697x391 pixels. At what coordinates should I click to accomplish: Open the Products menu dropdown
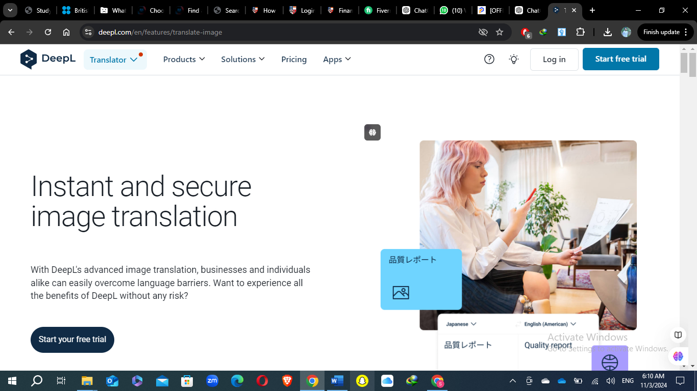click(184, 59)
